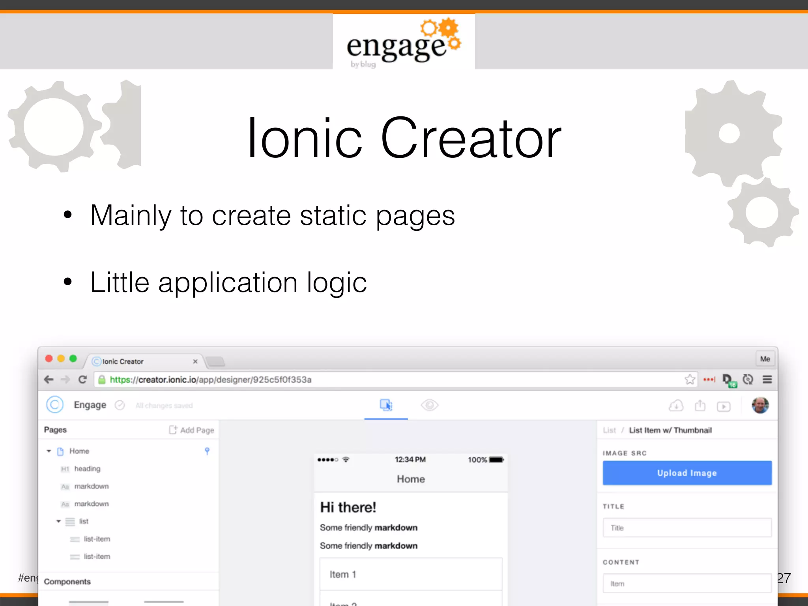Select the list tree item
Viewport: 808px width, 606px height.
coord(83,522)
